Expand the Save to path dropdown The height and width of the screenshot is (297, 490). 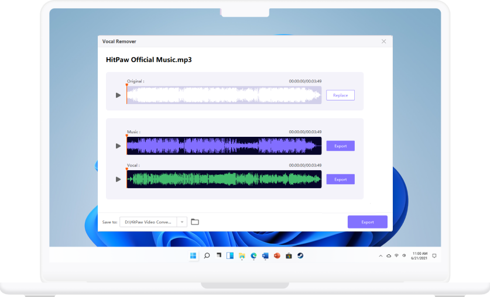pos(182,222)
